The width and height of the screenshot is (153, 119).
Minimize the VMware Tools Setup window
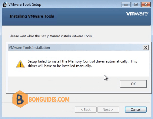[126, 5]
